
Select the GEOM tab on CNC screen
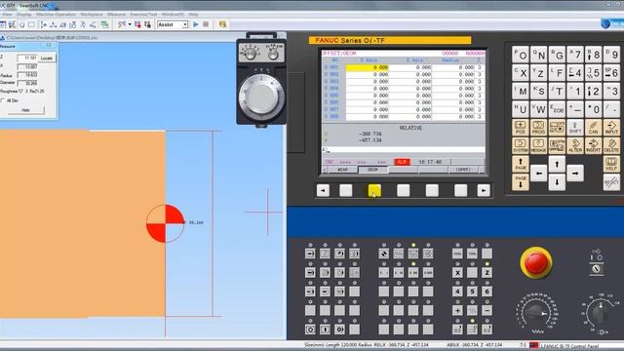(372, 170)
